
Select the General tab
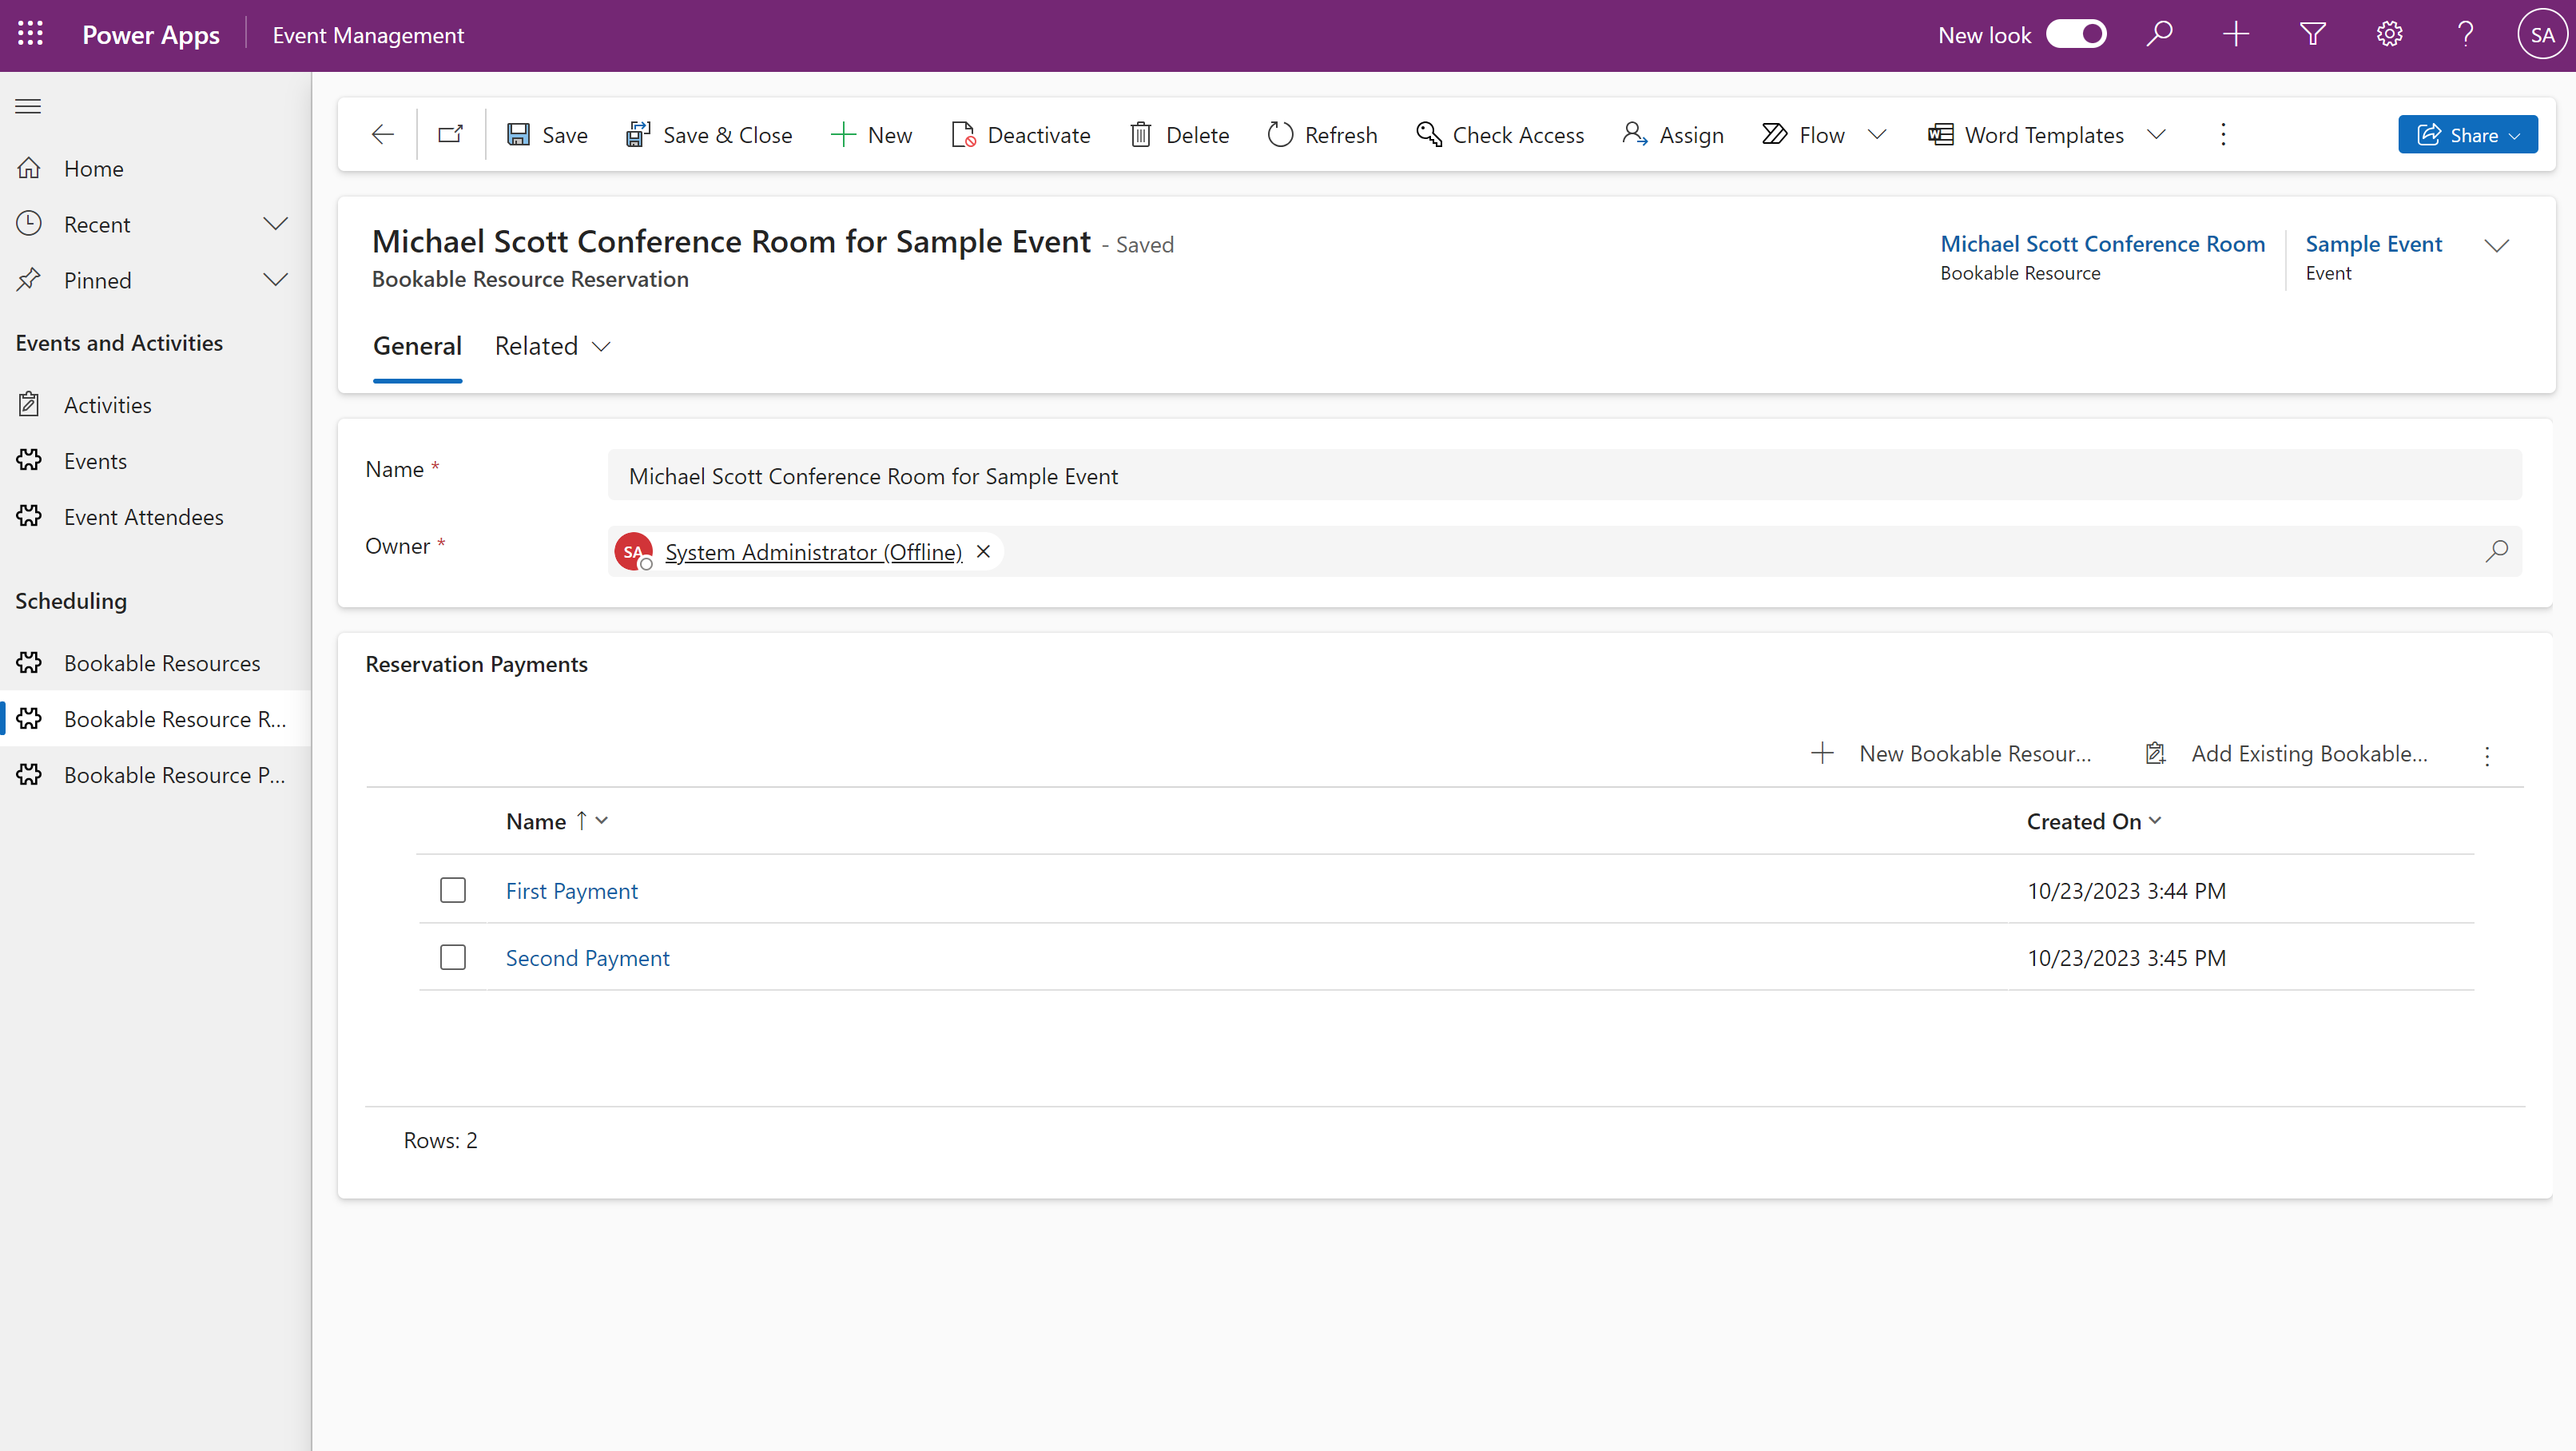(417, 346)
